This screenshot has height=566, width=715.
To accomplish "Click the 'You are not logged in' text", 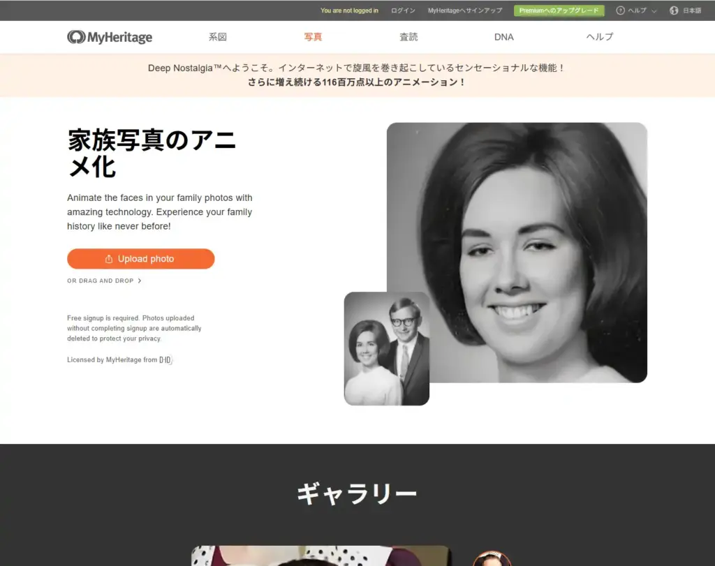I will (349, 10).
